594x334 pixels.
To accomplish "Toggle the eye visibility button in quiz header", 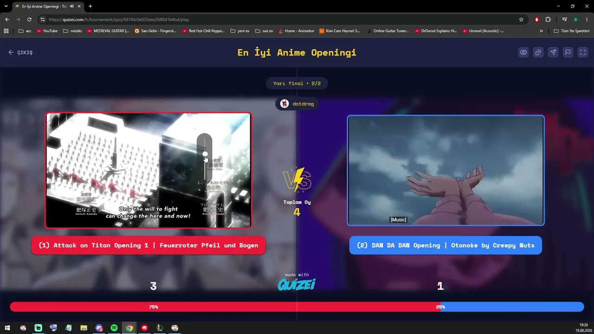I will 523,52.
